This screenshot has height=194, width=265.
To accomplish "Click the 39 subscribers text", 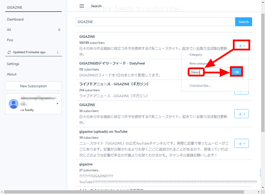I will coord(89,138).
